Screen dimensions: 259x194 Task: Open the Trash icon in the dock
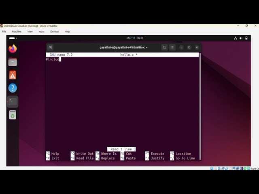pos(13,115)
